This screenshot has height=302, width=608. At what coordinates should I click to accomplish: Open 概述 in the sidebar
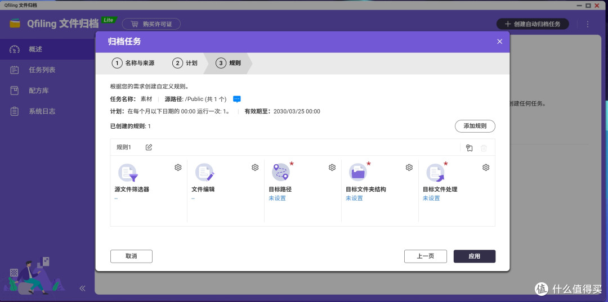pos(47,49)
